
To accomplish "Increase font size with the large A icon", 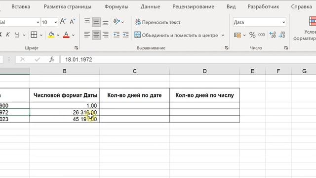I will click(63, 21).
